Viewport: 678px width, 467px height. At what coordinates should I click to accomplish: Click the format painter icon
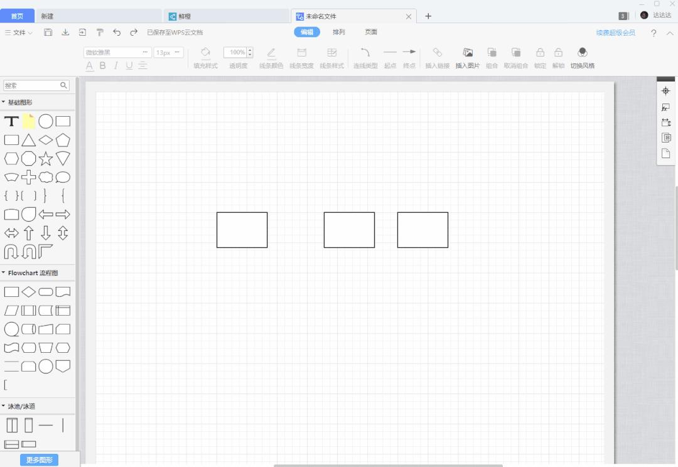[x=100, y=33]
